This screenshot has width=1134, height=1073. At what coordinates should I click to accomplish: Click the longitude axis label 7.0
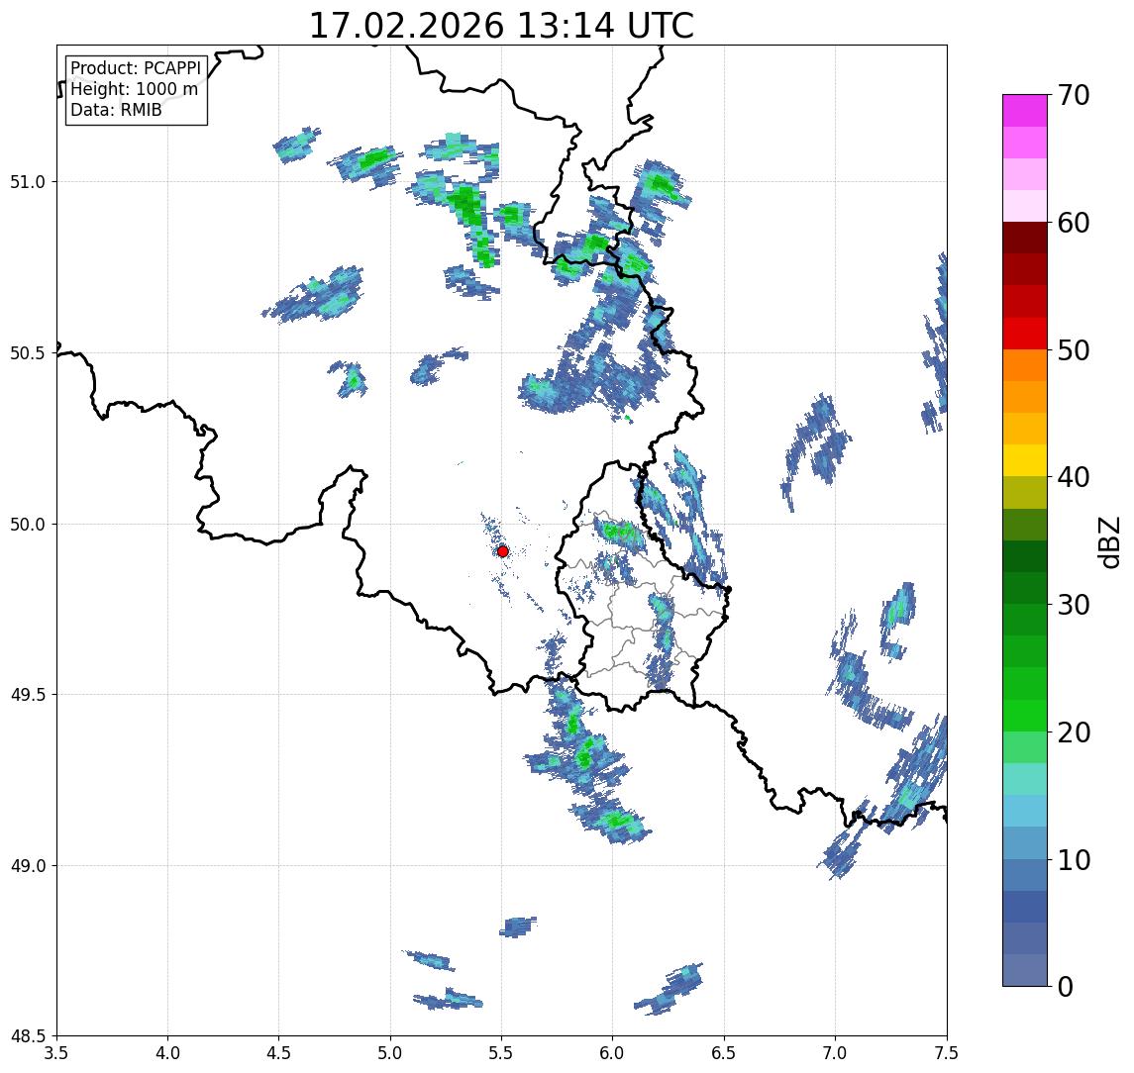[835, 1053]
